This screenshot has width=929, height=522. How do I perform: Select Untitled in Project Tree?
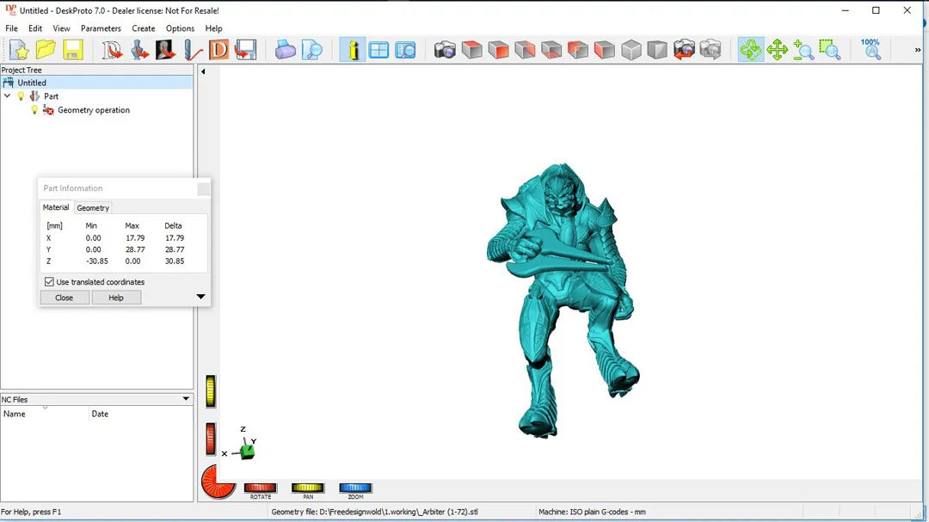32,83
